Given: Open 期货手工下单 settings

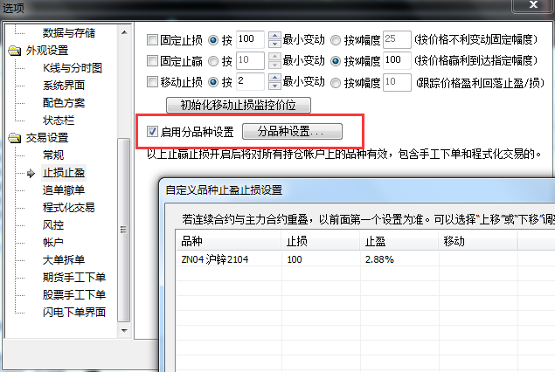Looking at the screenshot, I should tap(74, 277).
